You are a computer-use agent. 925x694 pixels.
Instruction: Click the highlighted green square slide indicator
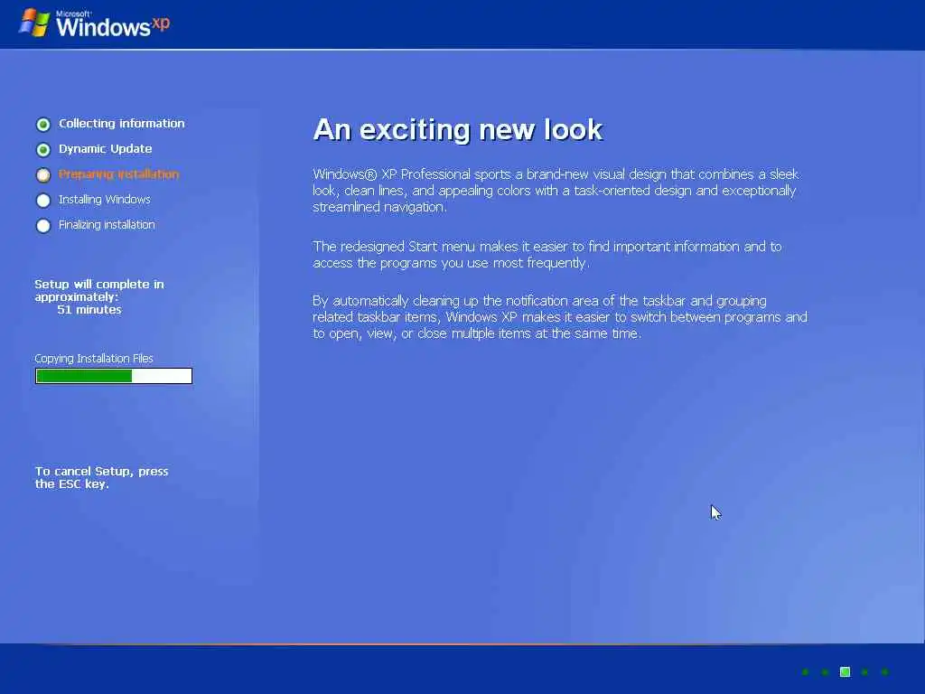point(845,671)
